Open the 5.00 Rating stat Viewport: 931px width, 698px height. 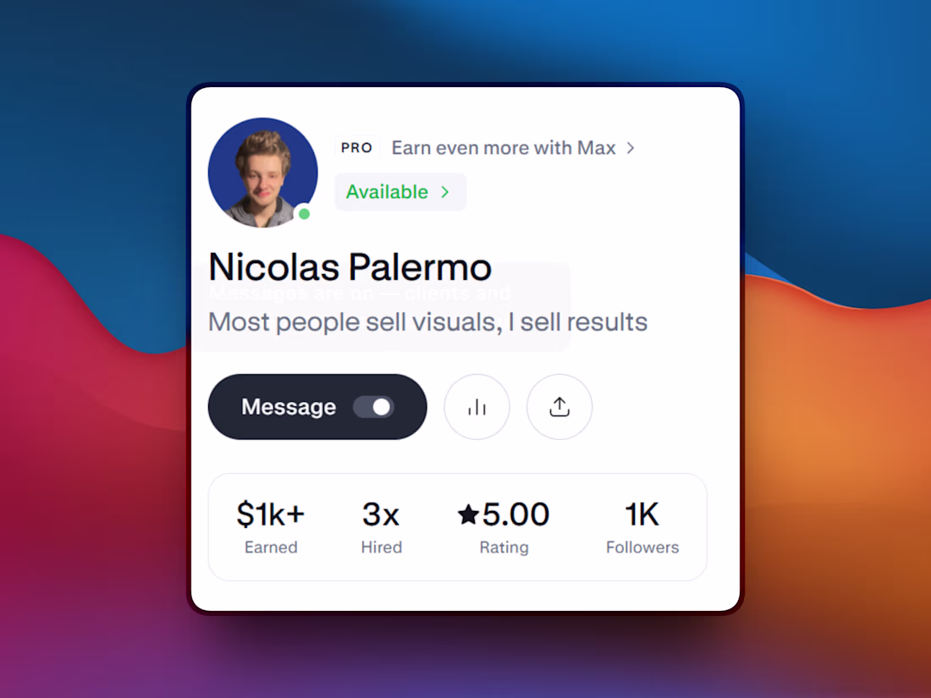tap(504, 527)
